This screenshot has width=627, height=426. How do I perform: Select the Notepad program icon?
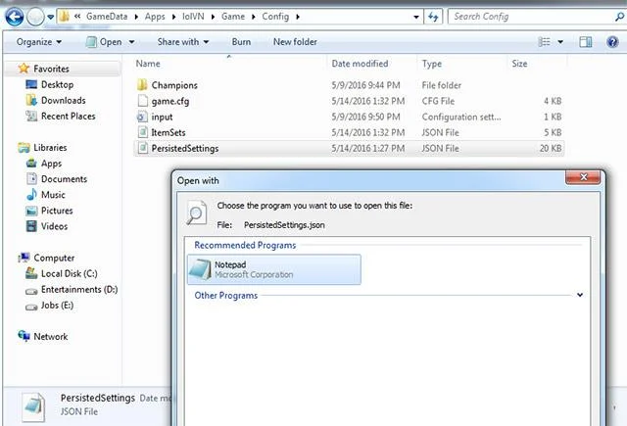(x=200, y=269)
